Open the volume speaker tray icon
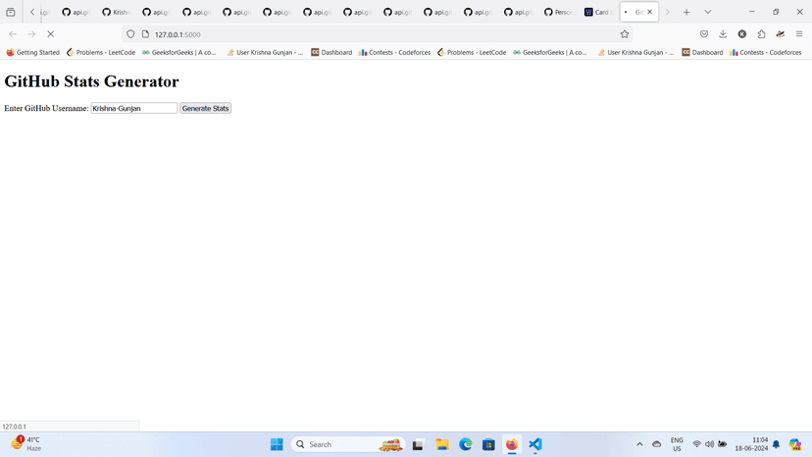 (x=709, y=444)
